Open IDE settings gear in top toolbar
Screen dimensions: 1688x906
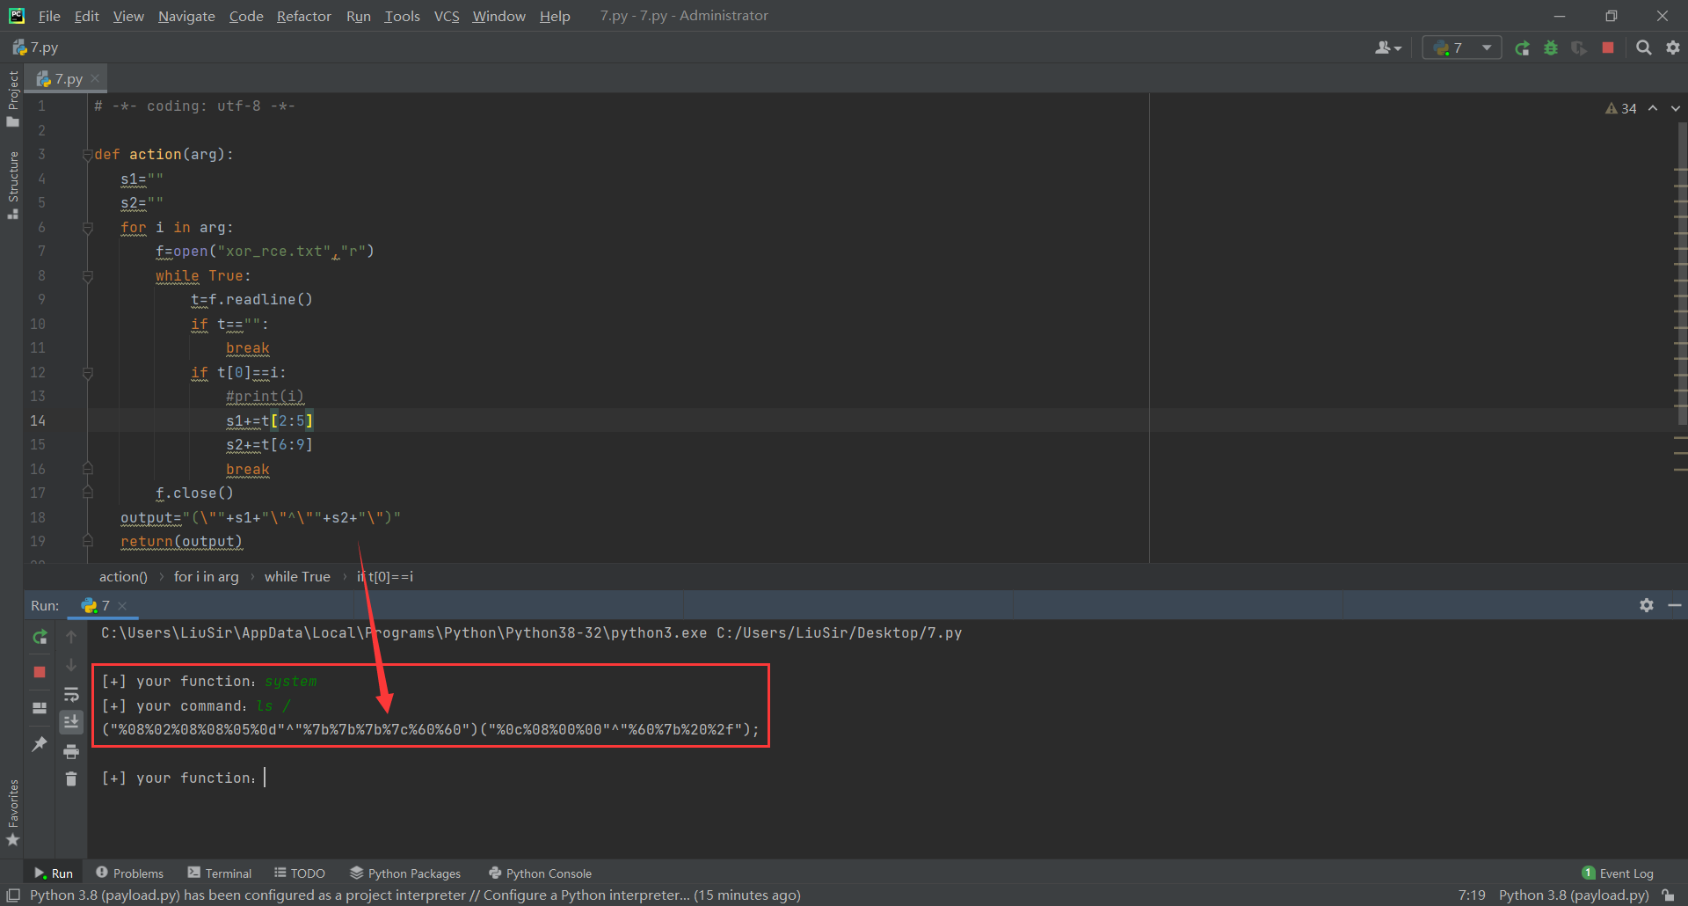tap(1673, 48)
